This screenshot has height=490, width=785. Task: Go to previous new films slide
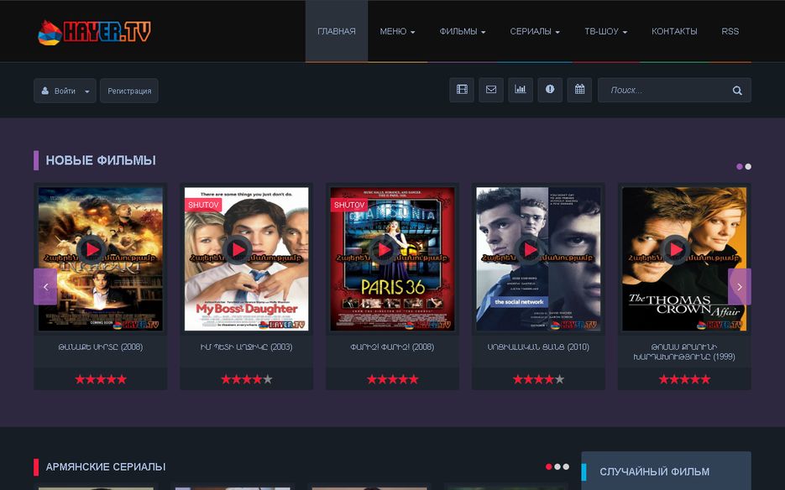tap(45, 287)
